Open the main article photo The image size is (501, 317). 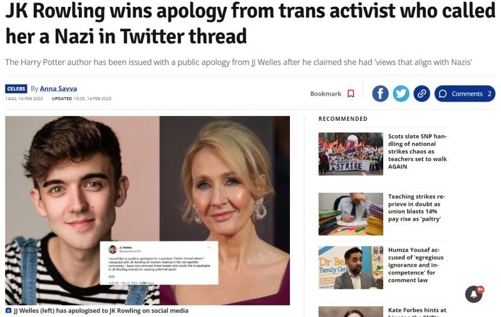pos(147,210)
